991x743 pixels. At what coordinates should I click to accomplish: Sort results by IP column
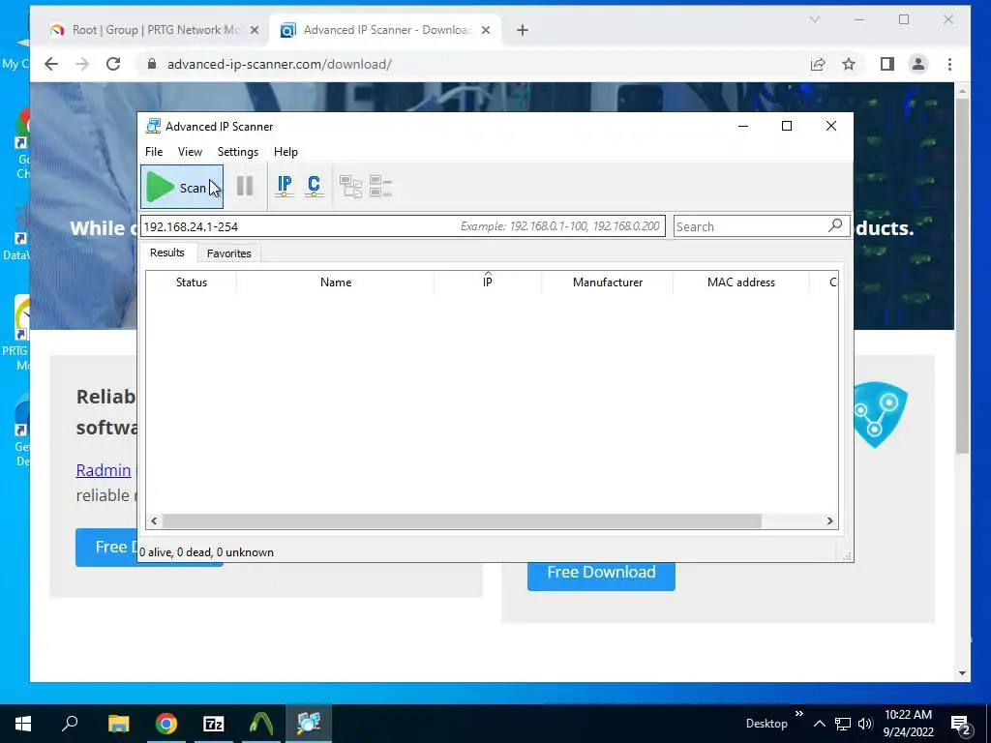point(488,282)
